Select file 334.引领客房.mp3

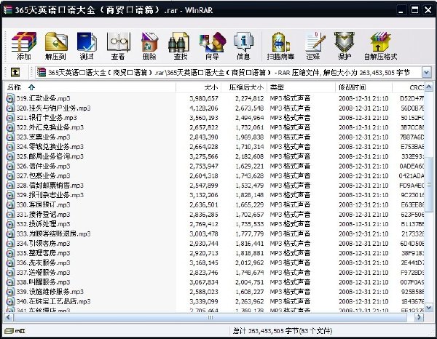point(43,243)
